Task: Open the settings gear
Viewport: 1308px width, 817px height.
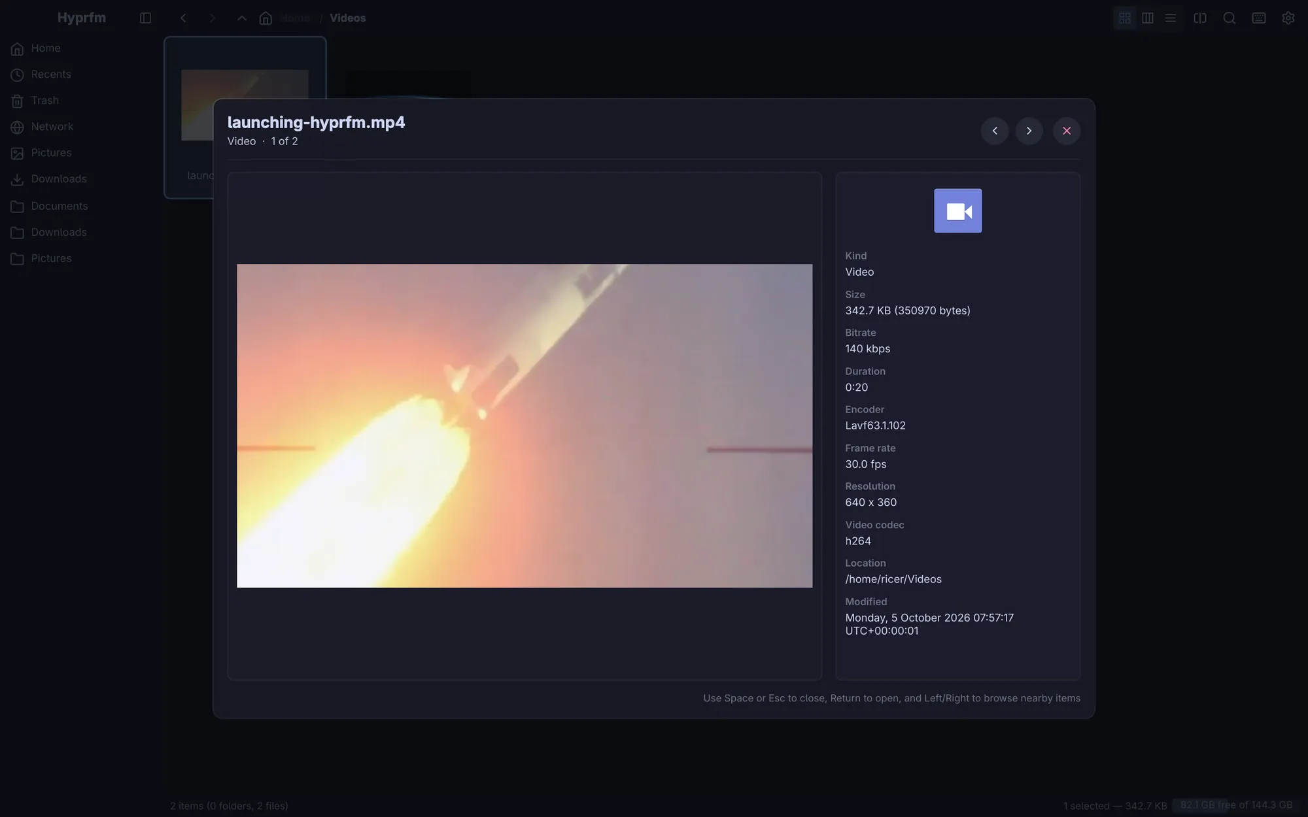Action: (1288, 18)
